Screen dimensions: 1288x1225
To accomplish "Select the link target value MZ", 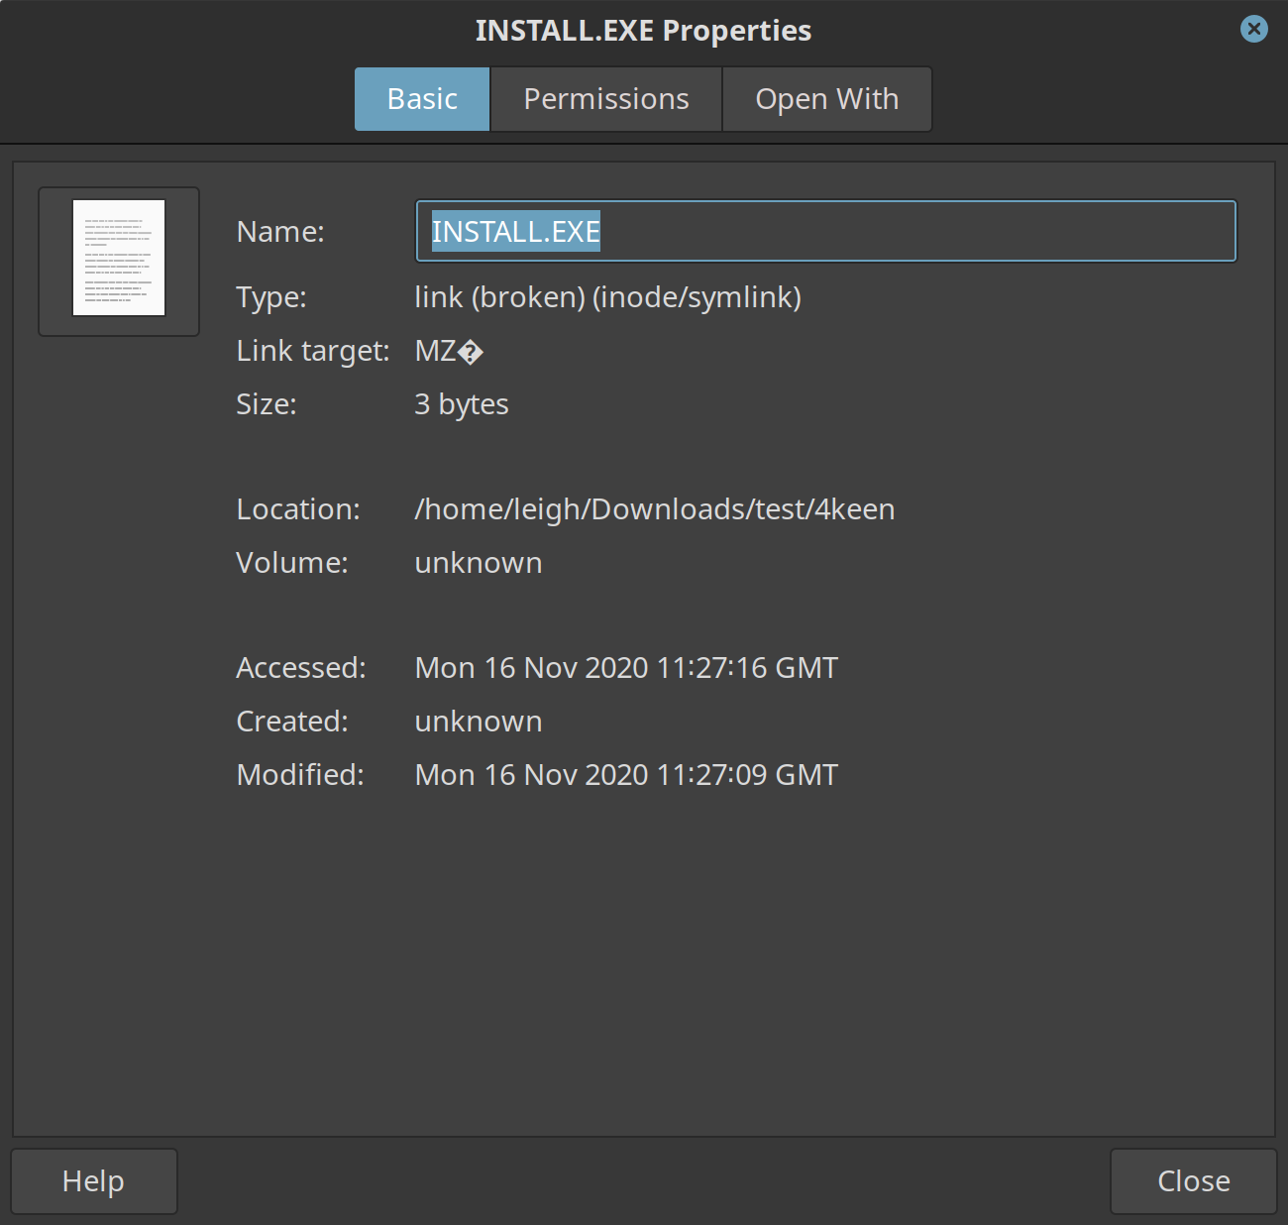I will (449, 351).
